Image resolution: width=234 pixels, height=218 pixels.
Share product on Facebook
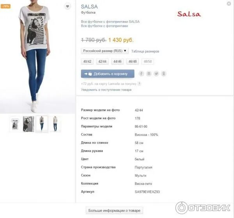(141, 74)
